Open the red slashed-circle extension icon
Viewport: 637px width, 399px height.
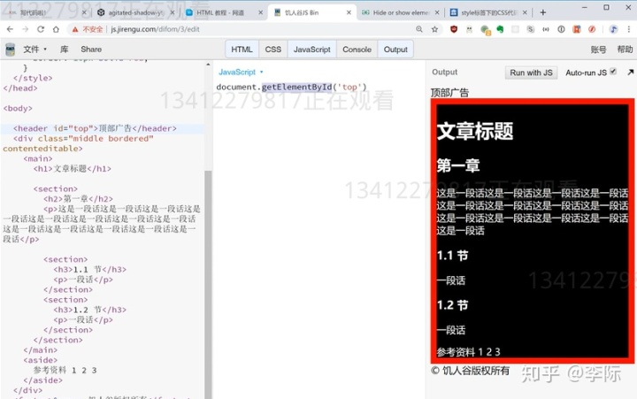click(592, 29)
